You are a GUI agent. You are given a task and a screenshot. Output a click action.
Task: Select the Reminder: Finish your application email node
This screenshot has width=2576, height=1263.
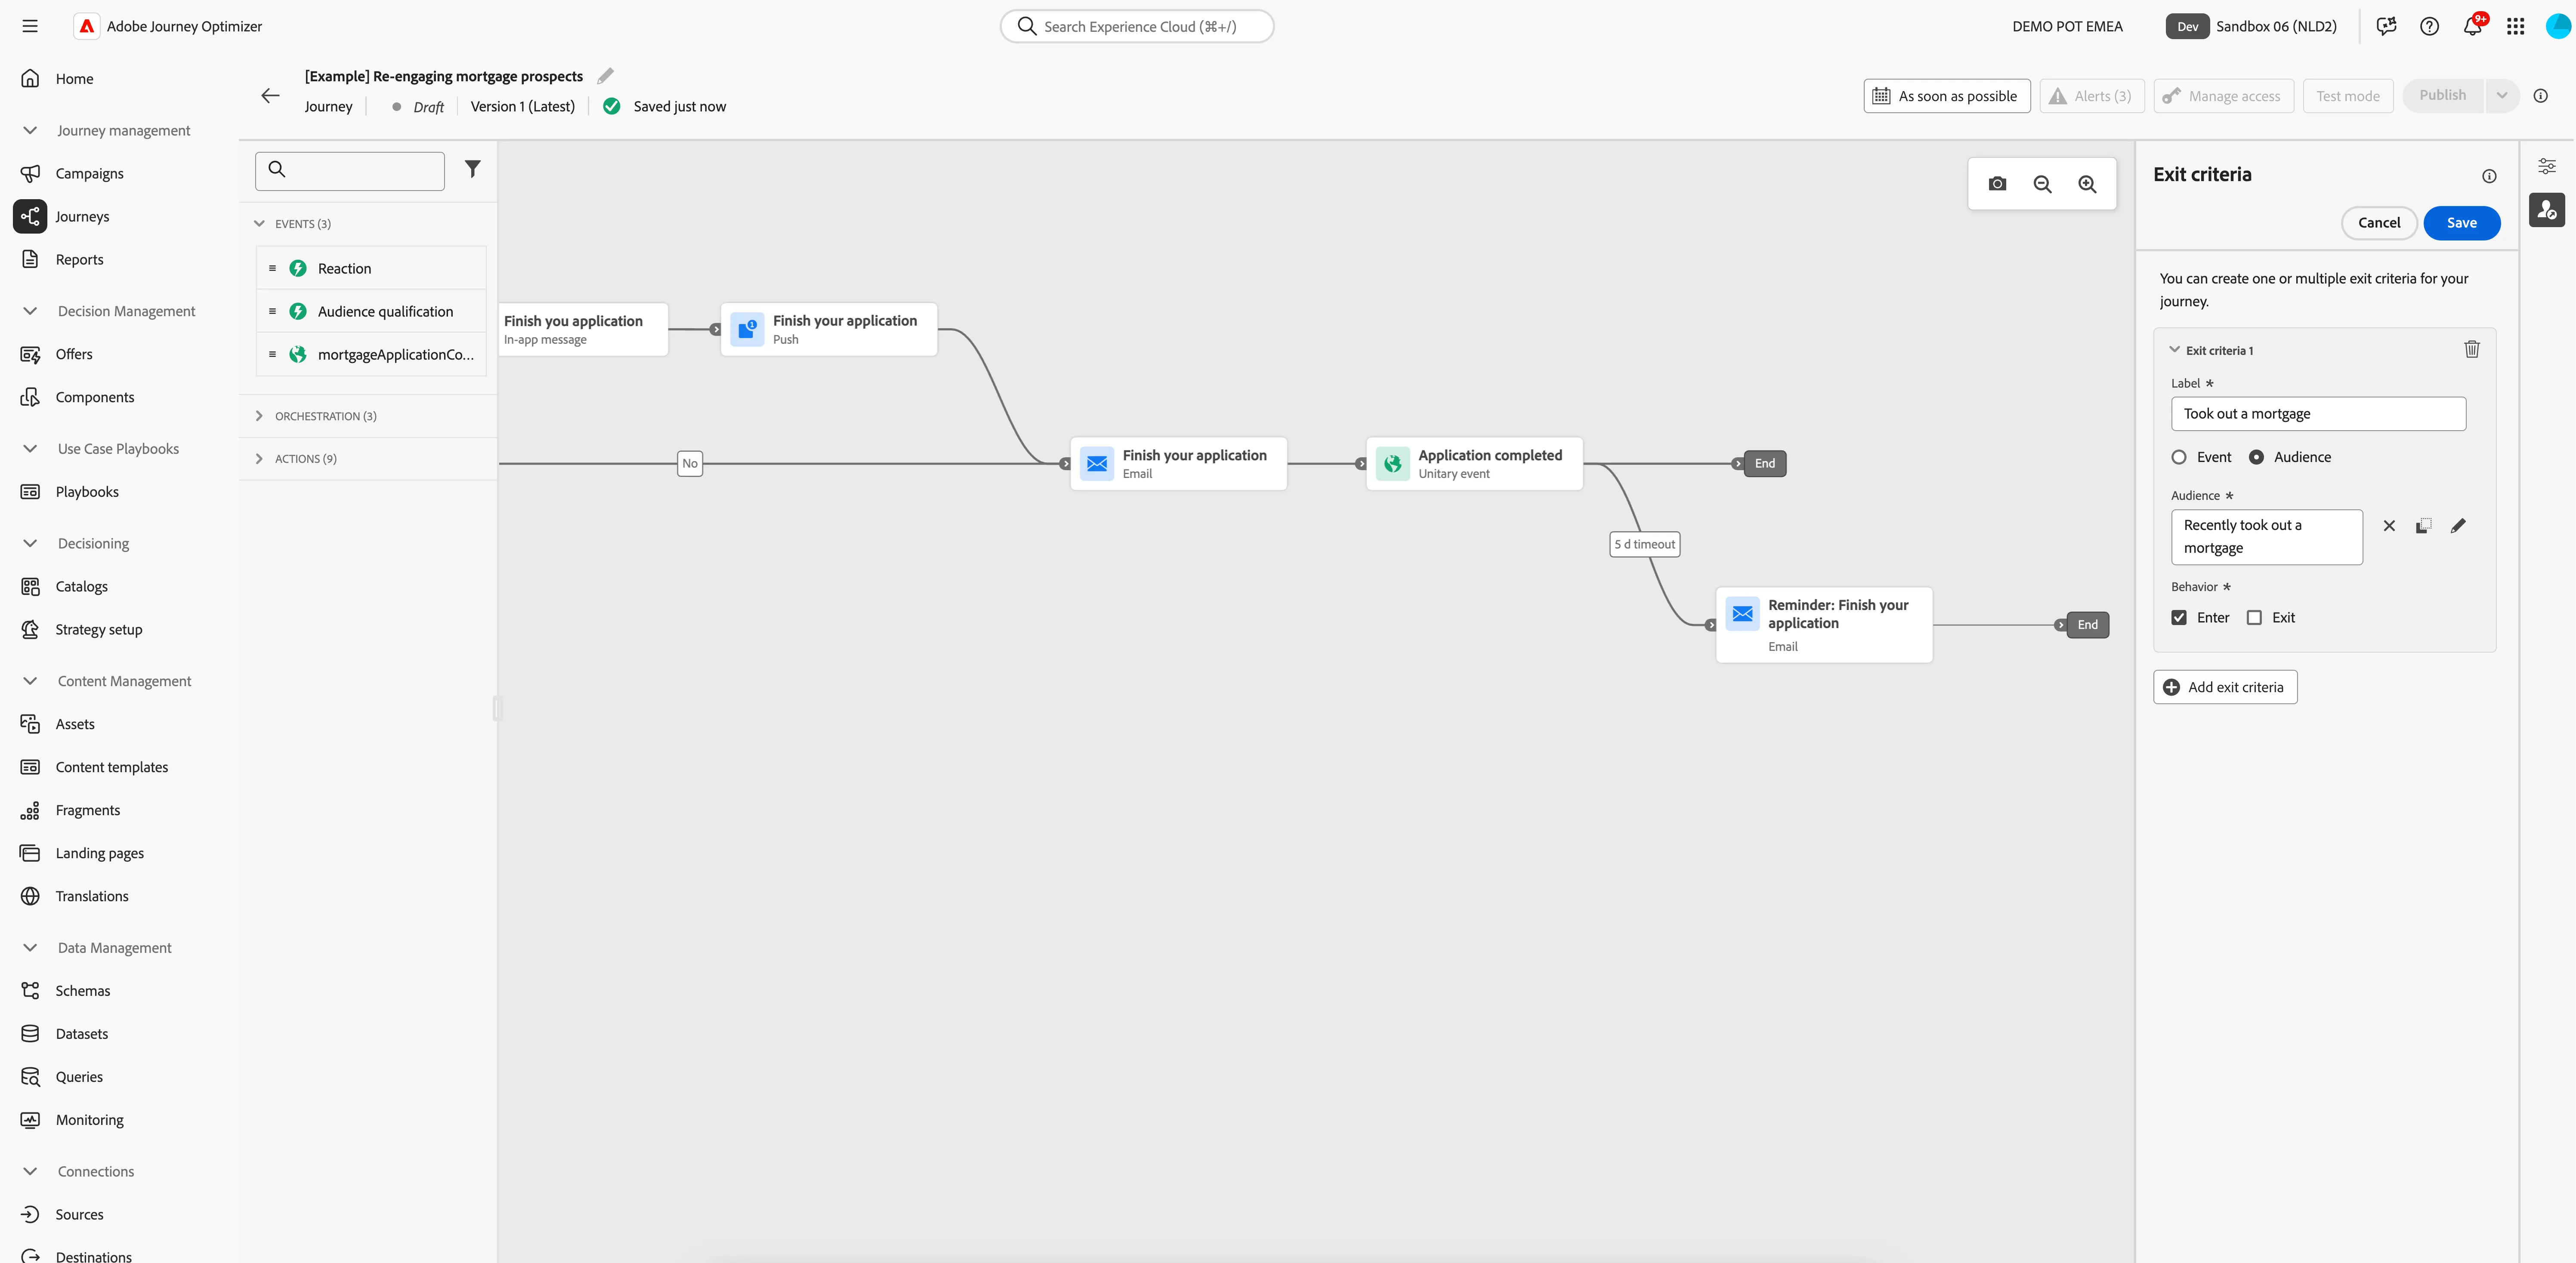pos(1824,625)
